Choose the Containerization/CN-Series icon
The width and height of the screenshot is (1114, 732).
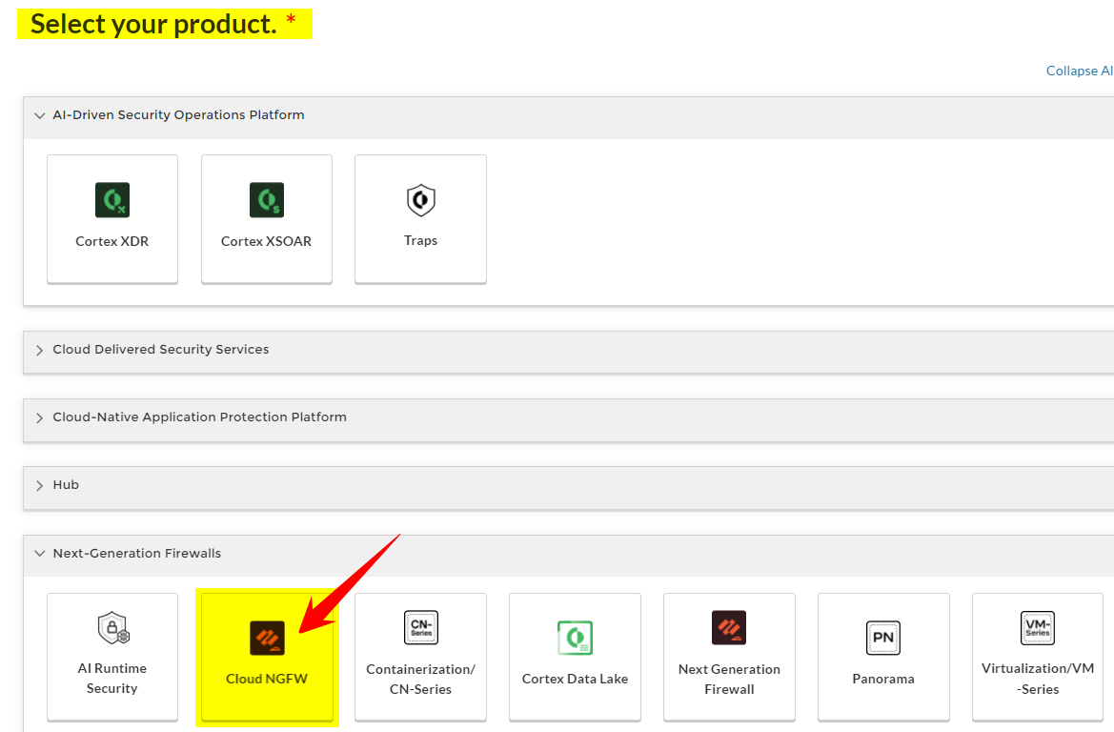420,628
